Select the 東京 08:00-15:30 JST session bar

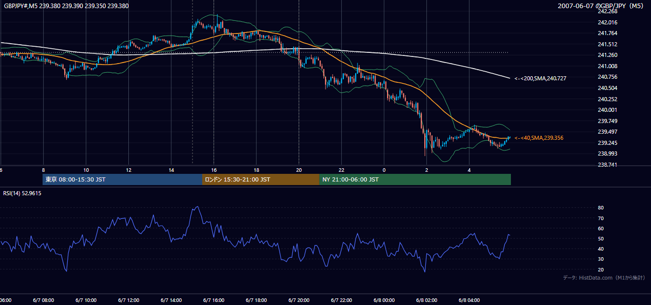pos(123,179)
